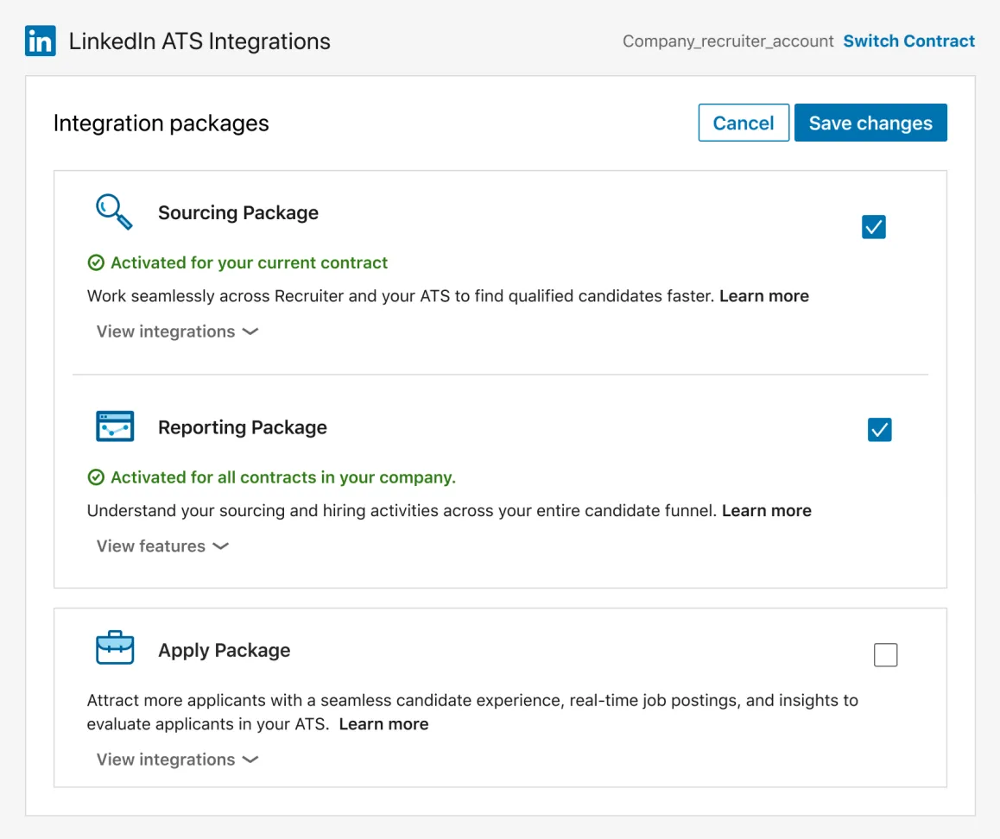Open the Switch Contract option

coord(908,41)
